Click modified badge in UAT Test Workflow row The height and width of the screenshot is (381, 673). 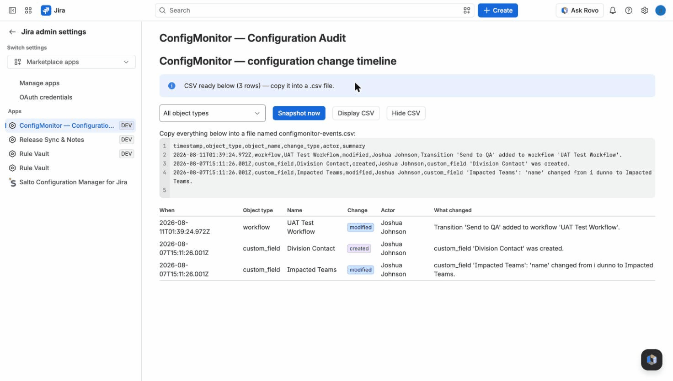click(360, 227)
